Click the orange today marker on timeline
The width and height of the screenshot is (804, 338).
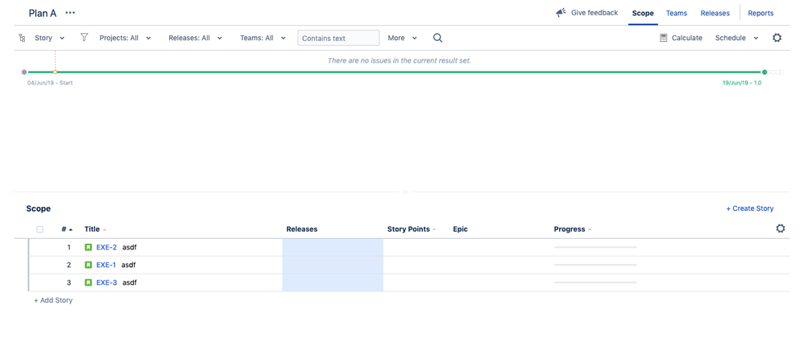tap(55, 72)
